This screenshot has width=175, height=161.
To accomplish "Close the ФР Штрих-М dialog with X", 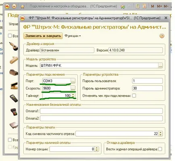I will click(x=166, y=18).
